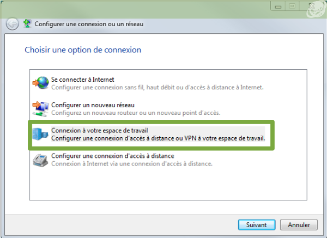Image resolution: width=327 pixels, height=238 pixels.
Task: Click the empty area below the connection list items
Action: tap(168, 185)
